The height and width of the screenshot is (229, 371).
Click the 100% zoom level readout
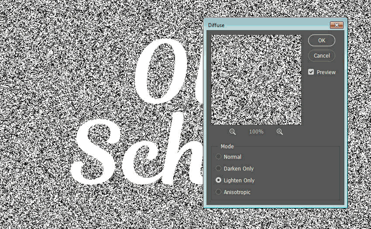256,132
